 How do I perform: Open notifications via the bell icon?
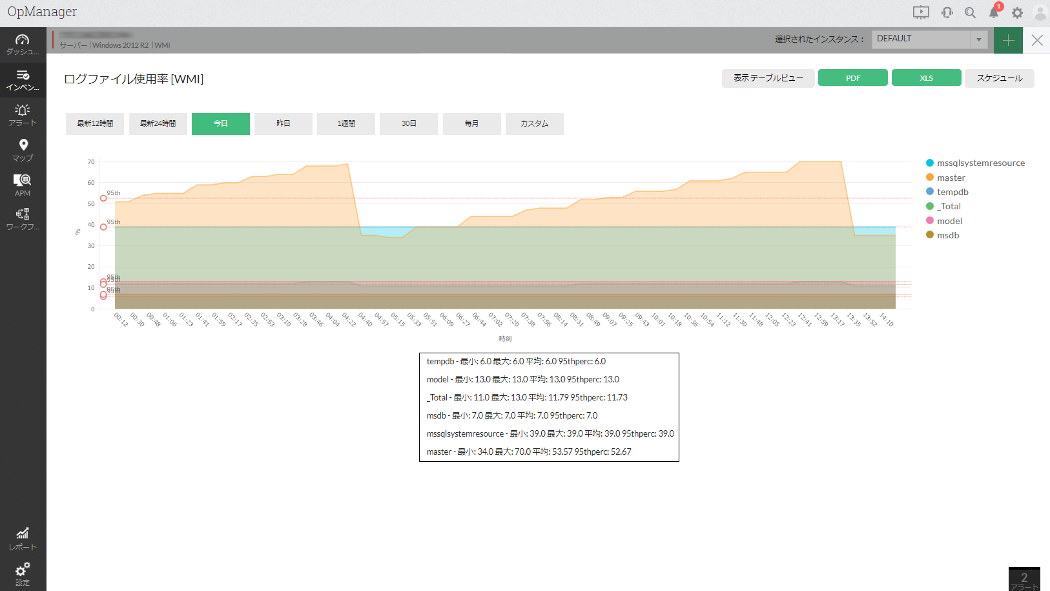tap(994, 13)
